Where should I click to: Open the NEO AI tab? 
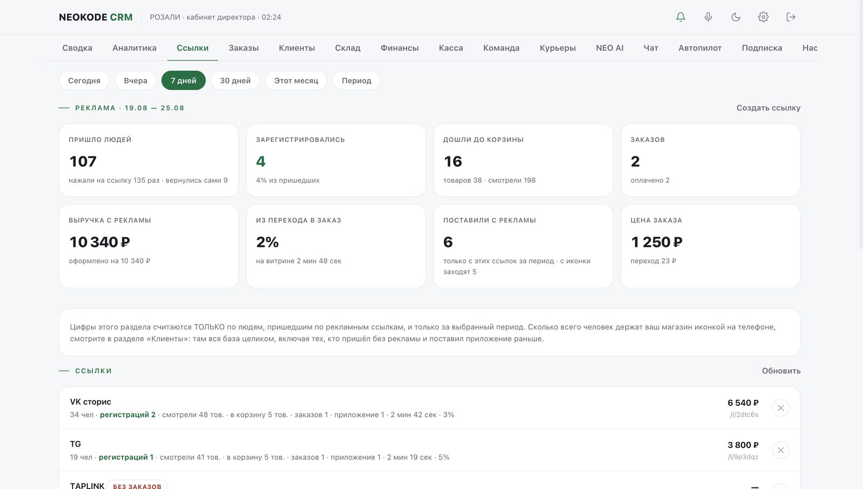pyautogui.click(x=609, y=48)
